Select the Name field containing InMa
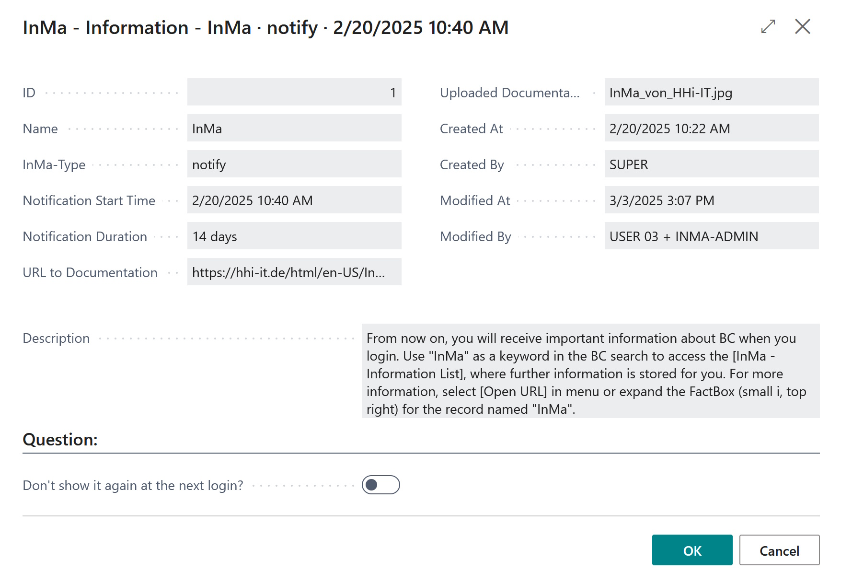The width and height of the screenshot is (841, 584). coord(294,128)
